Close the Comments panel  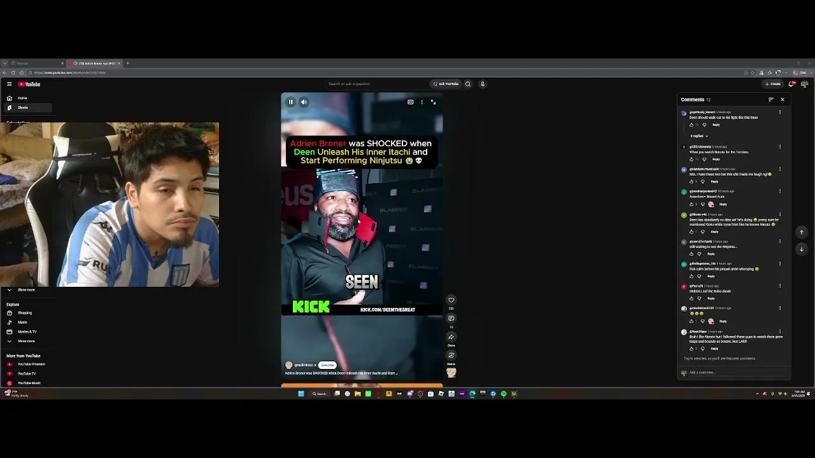(x=783, y=100)
